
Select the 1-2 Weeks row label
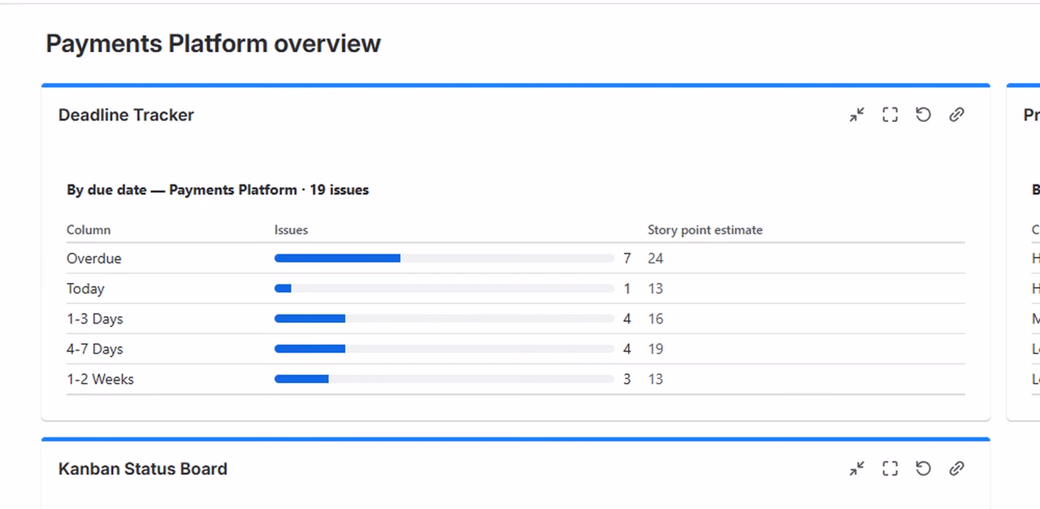tap(100, 379)
